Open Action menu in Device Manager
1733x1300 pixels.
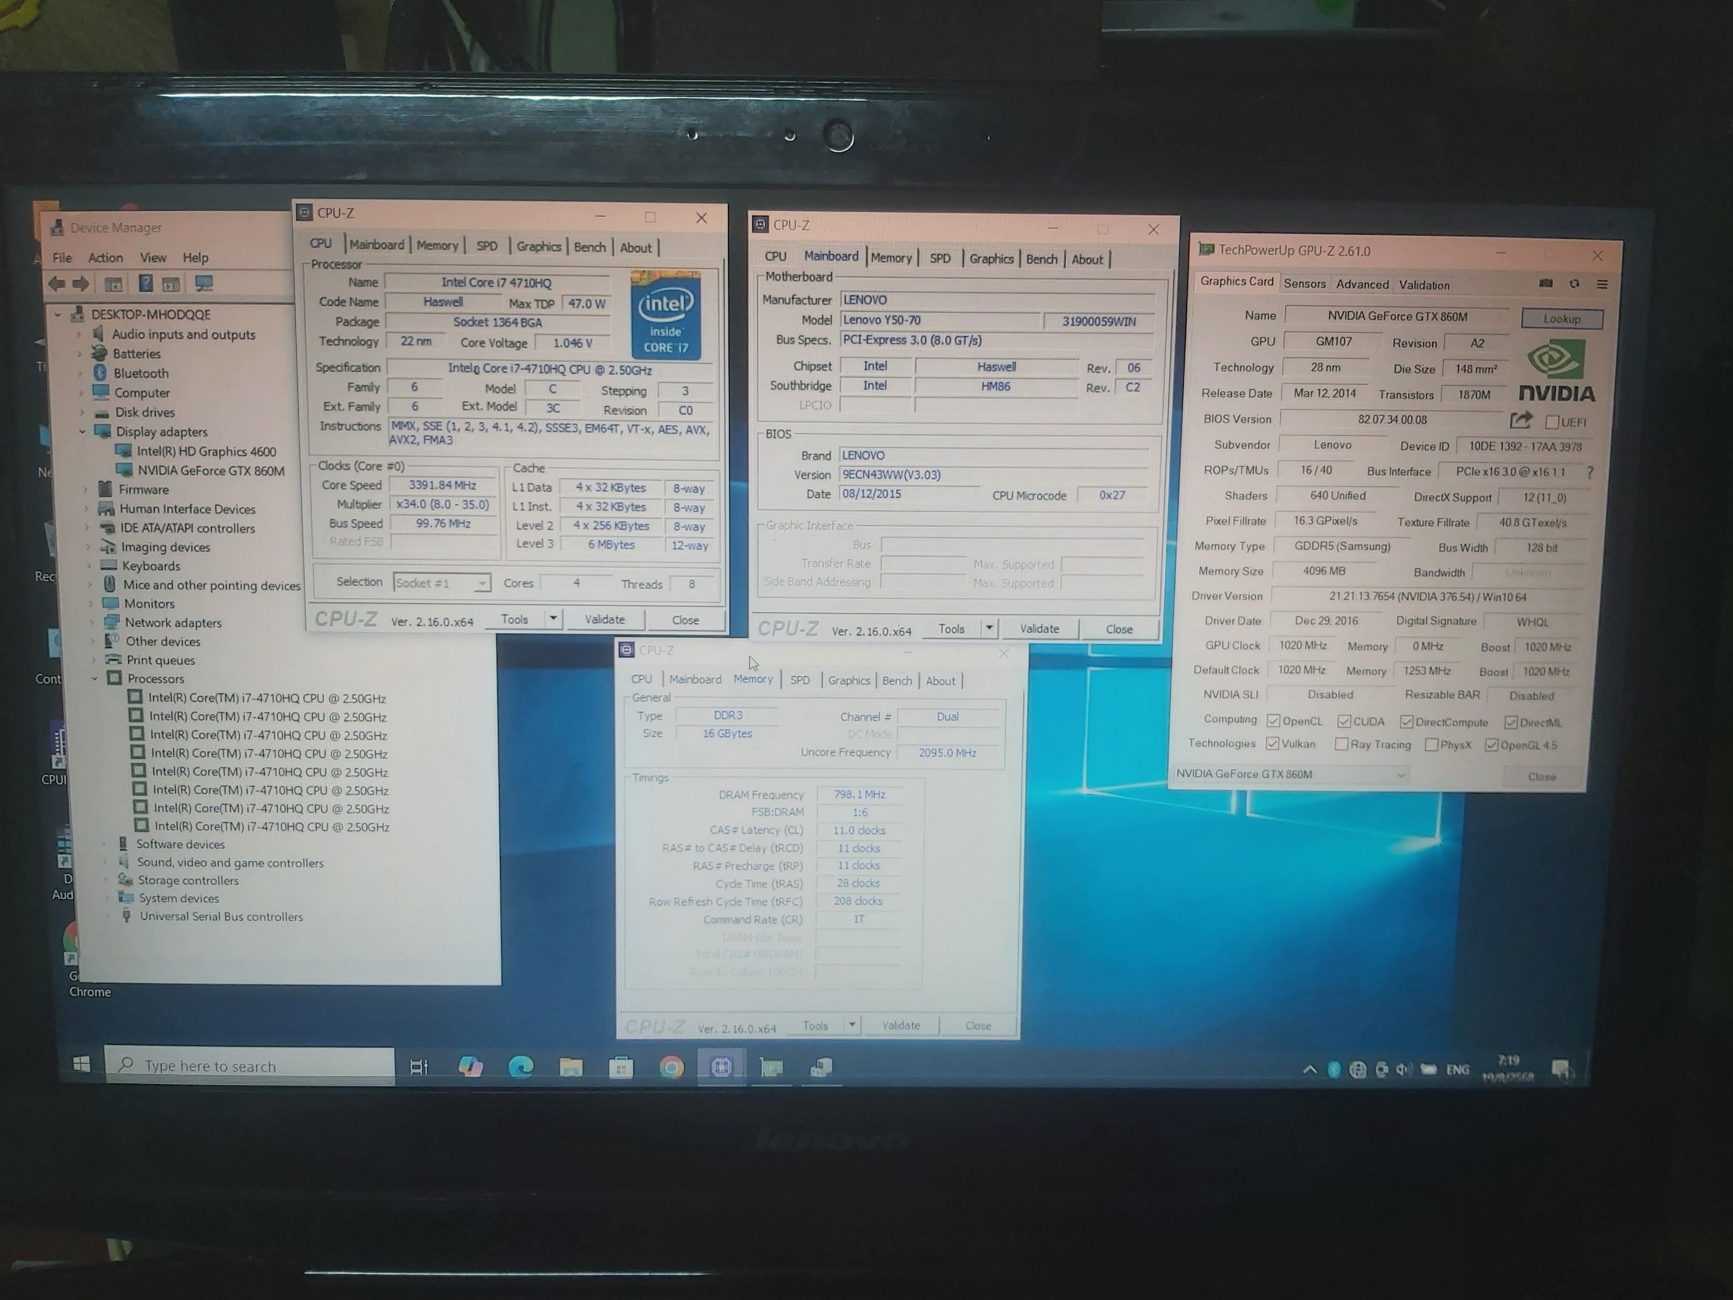(x=105, y=258)
